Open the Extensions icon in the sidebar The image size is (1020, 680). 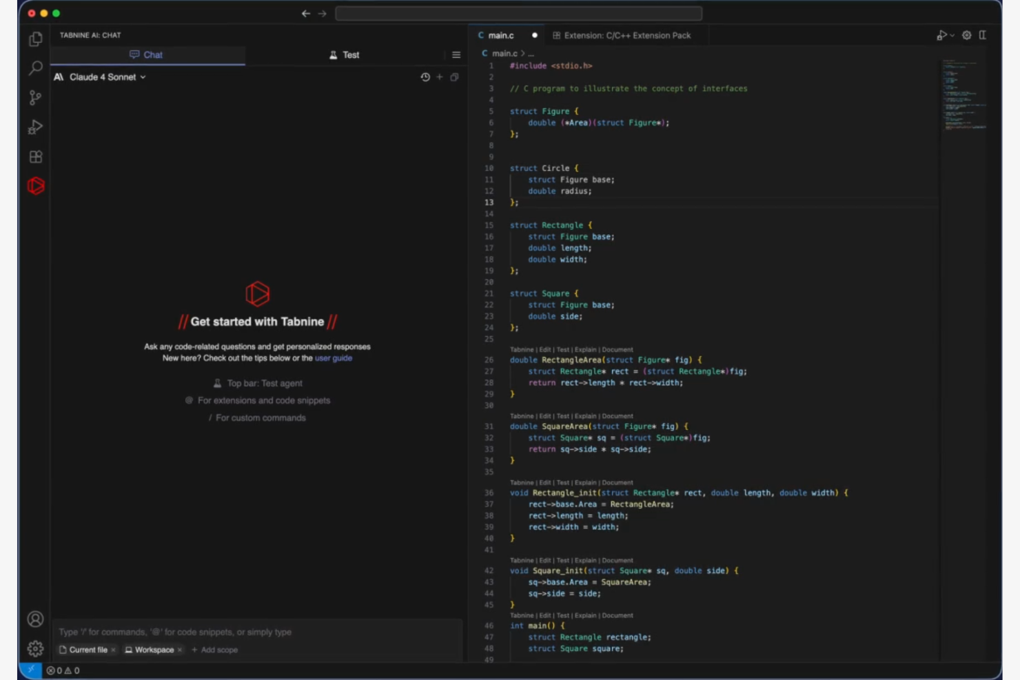click(35, 156)
